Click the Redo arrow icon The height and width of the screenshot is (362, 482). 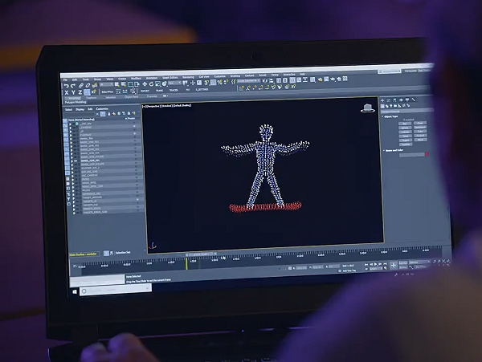point(73,86)
